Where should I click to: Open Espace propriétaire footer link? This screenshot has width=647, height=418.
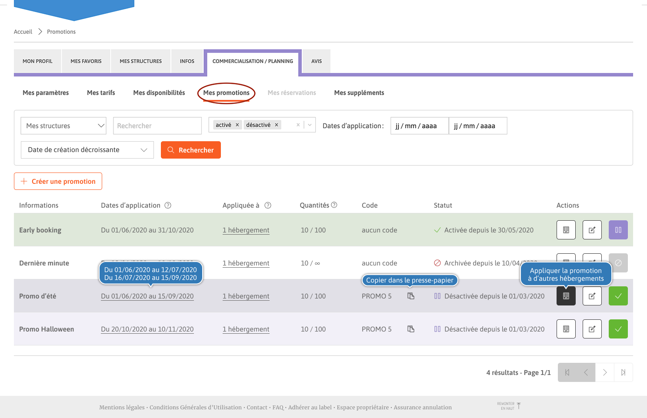(363, 407)
